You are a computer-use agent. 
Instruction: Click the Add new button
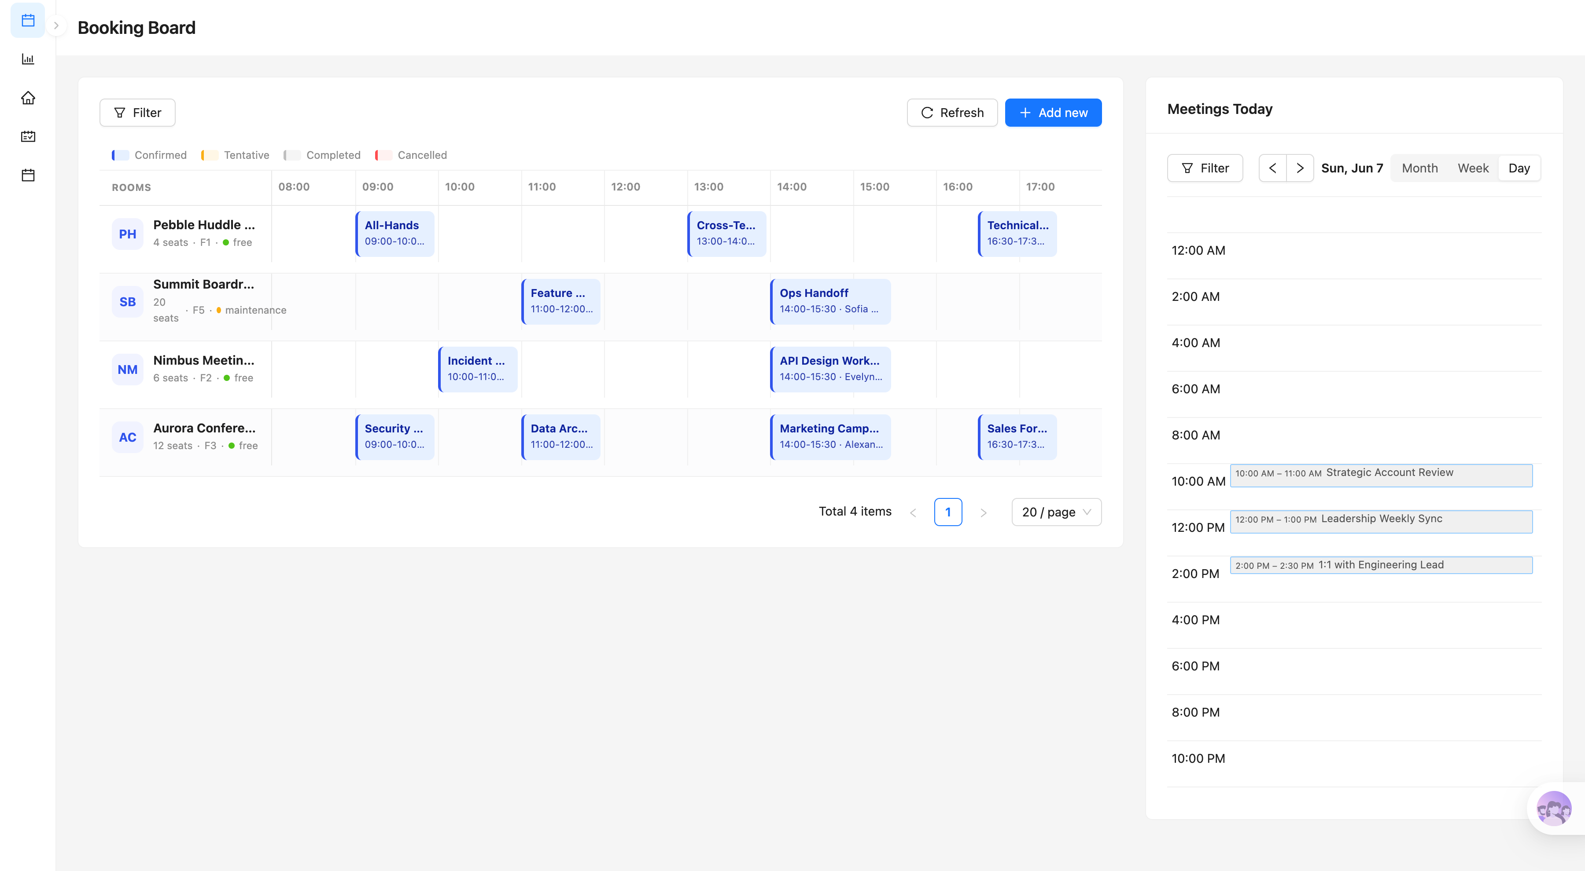[x=1053, y=113]
